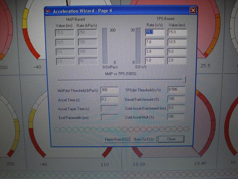Click the MAP vs TPS slider handle
This screenshot has width=238, height=179.
[x=184, y=79]
